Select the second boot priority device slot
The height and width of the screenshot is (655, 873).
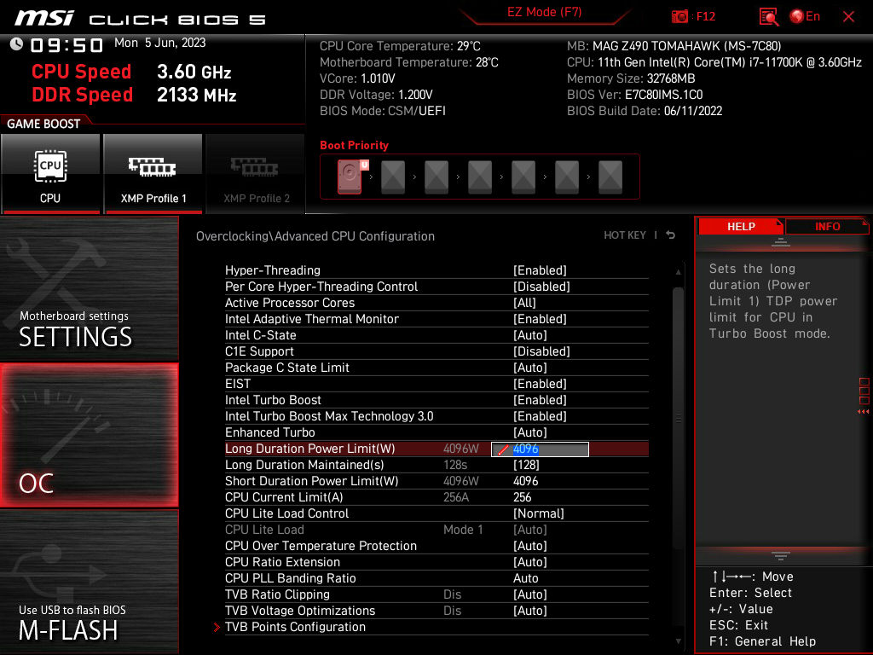pyautogui.click(x=393, y=177)
